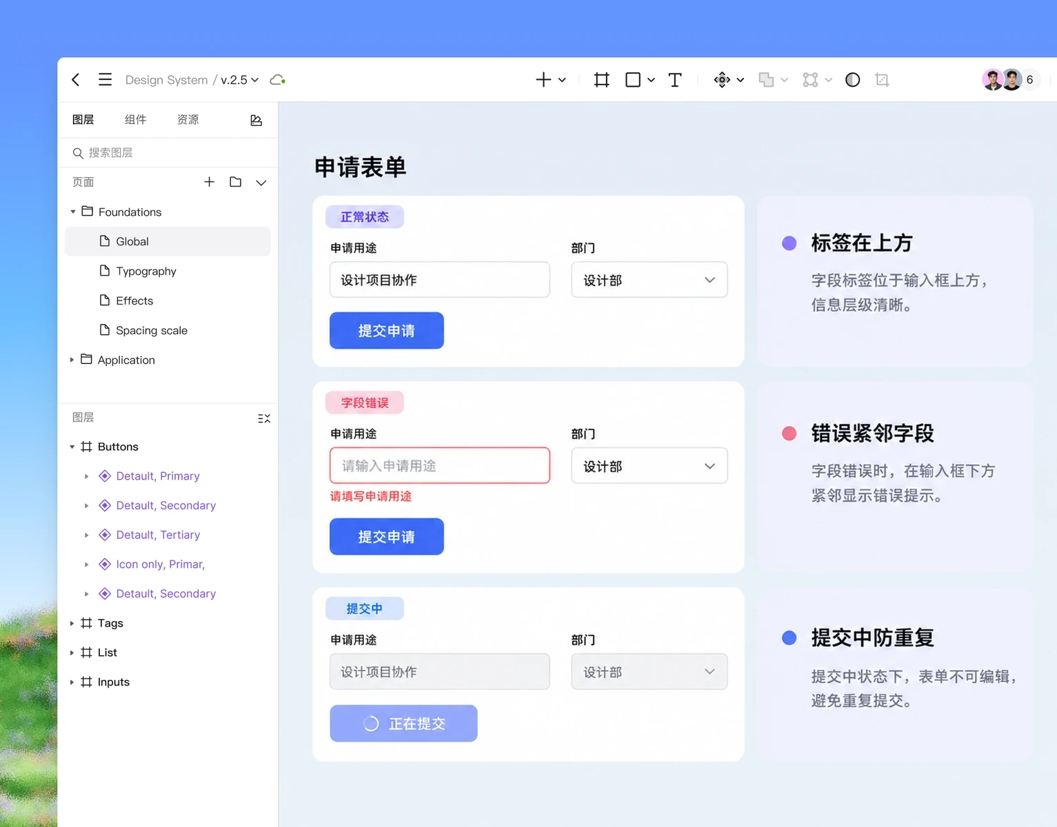This screenshot has width=1057, height=827.
Task: Expand the Application folder
Action: coord(72,360)
